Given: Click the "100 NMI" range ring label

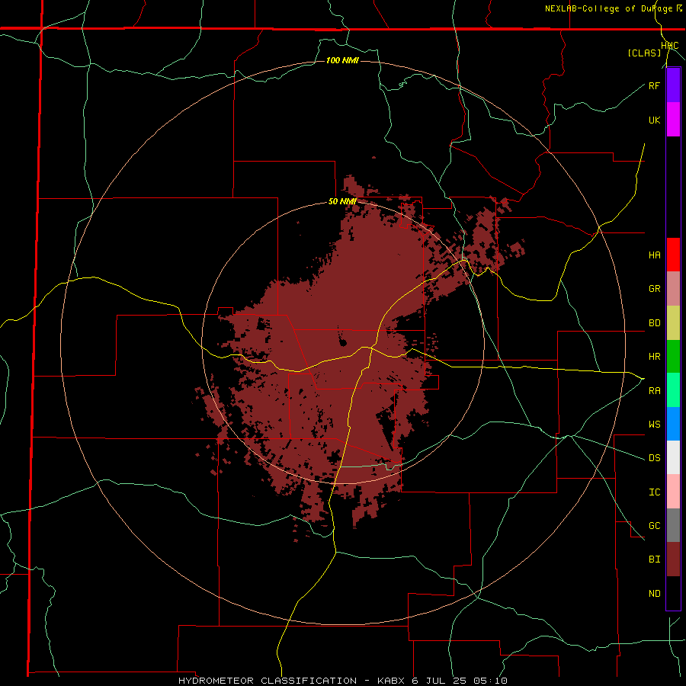Looking at the screenshot, I should click(x=342, y=60).
